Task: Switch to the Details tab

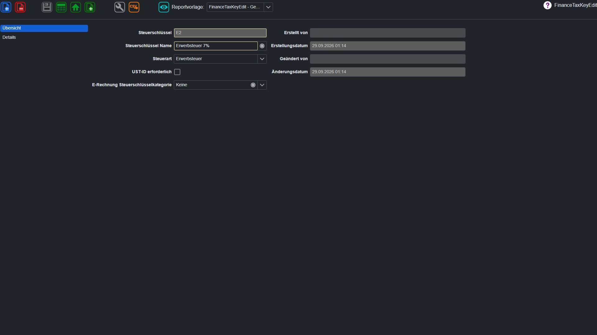Action: [44, 38]
